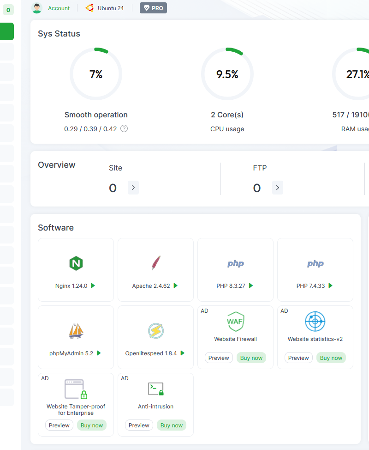Click the 7% load status gauge
The height and width of the screenshot is (450, 369).
coord(96,74)
